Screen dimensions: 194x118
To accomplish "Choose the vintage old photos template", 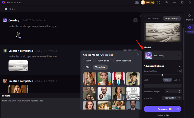I will click(90, 93).
